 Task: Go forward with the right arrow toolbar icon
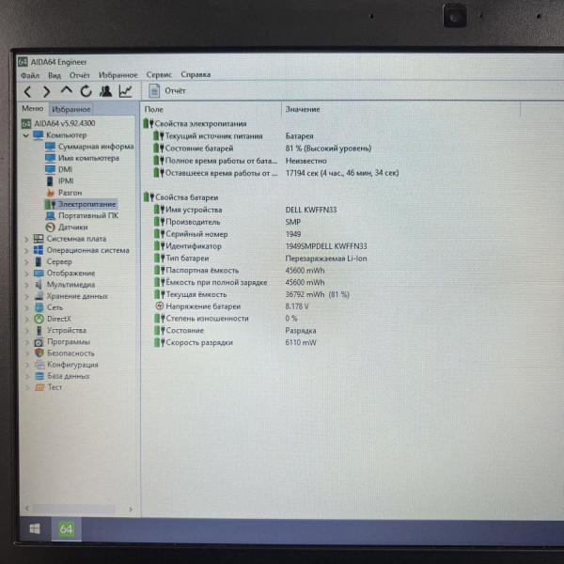click(47, 92)
